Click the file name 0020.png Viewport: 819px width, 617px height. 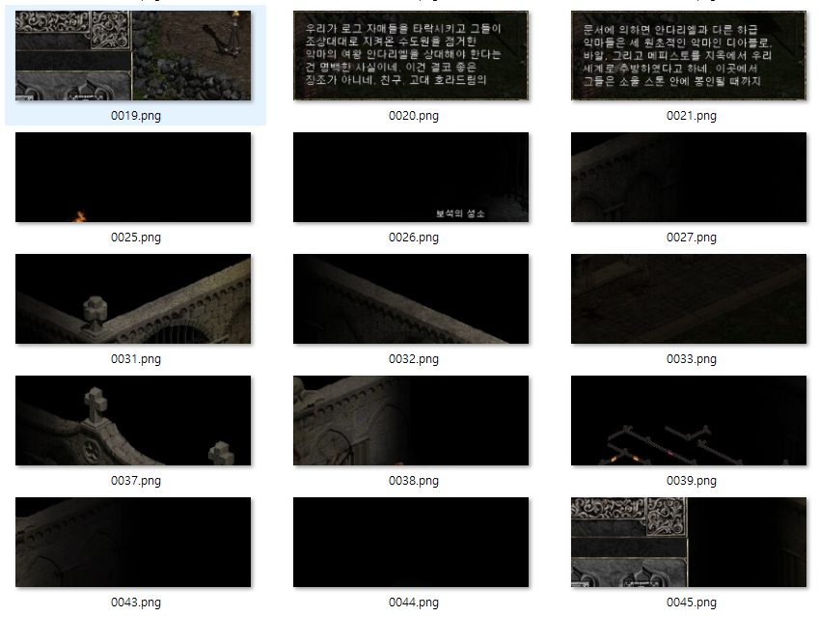[414, 116]
